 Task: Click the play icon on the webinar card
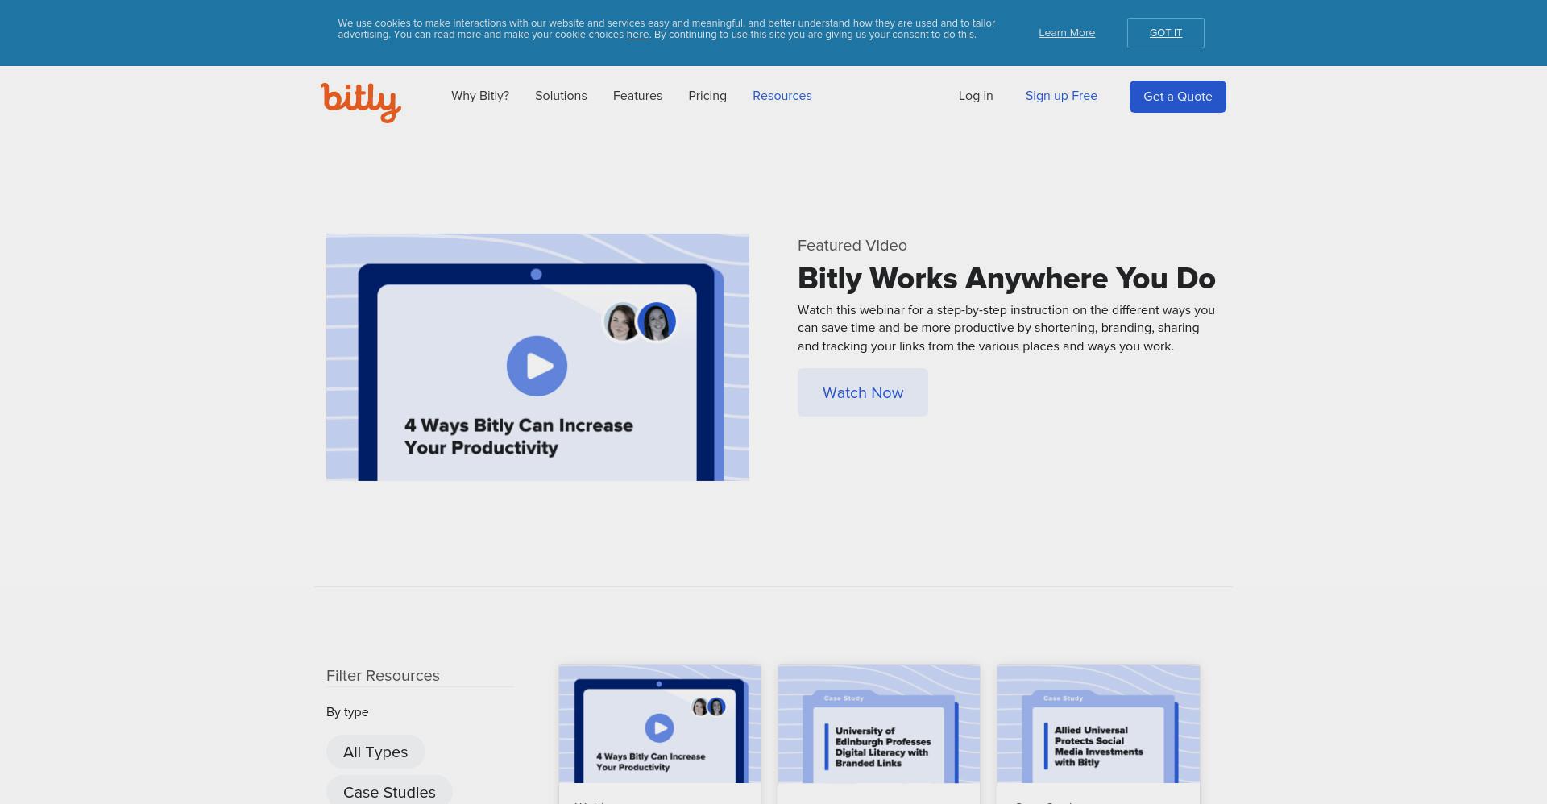[659, 728]
